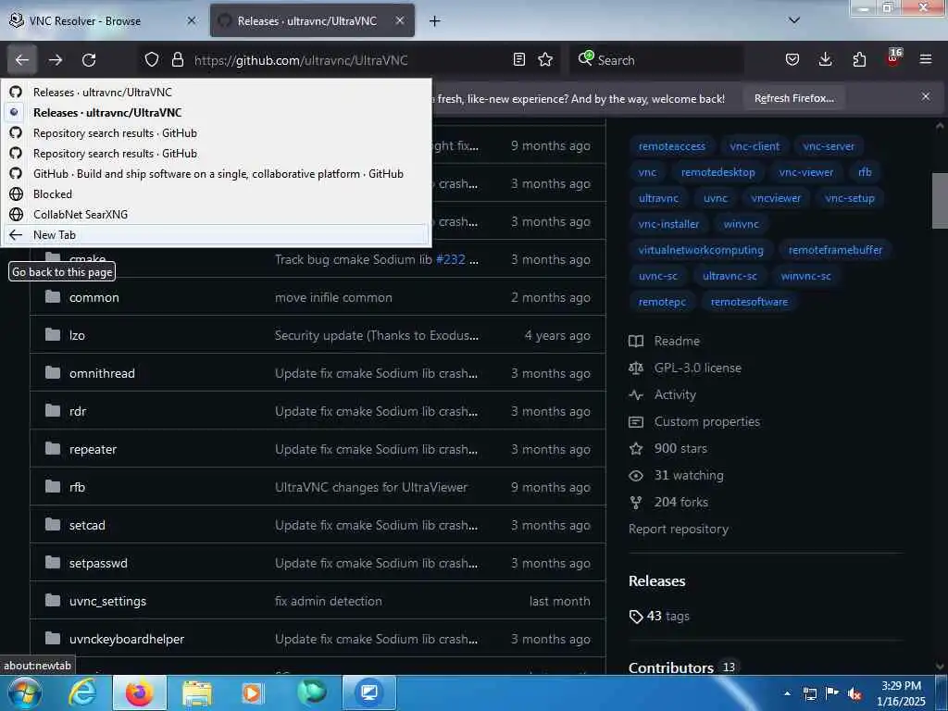Choose second Repository search results history entry

coord(217,154)
